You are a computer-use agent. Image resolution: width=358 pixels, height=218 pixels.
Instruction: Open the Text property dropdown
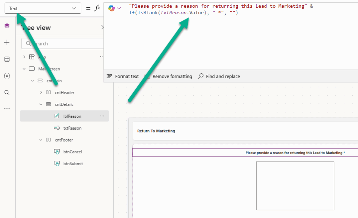pyautogui.click(x=43, y=8)
